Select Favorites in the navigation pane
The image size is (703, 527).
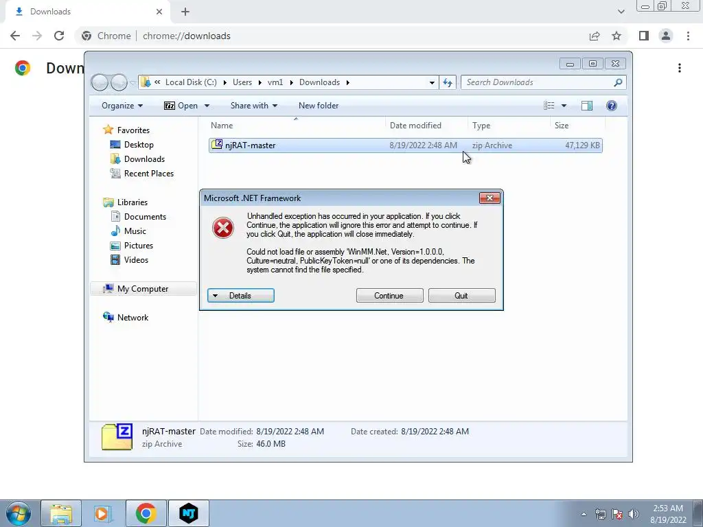[x=133, y=130]
